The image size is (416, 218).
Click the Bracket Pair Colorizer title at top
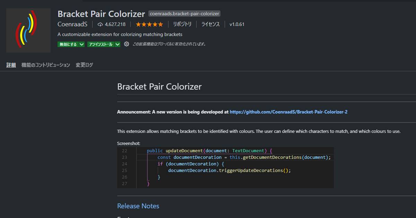pos(101,14)
